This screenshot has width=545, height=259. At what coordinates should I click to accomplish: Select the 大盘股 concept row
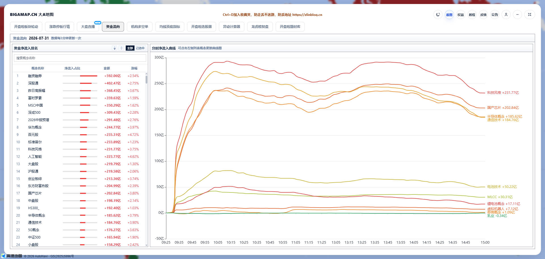tap(79, 164)
